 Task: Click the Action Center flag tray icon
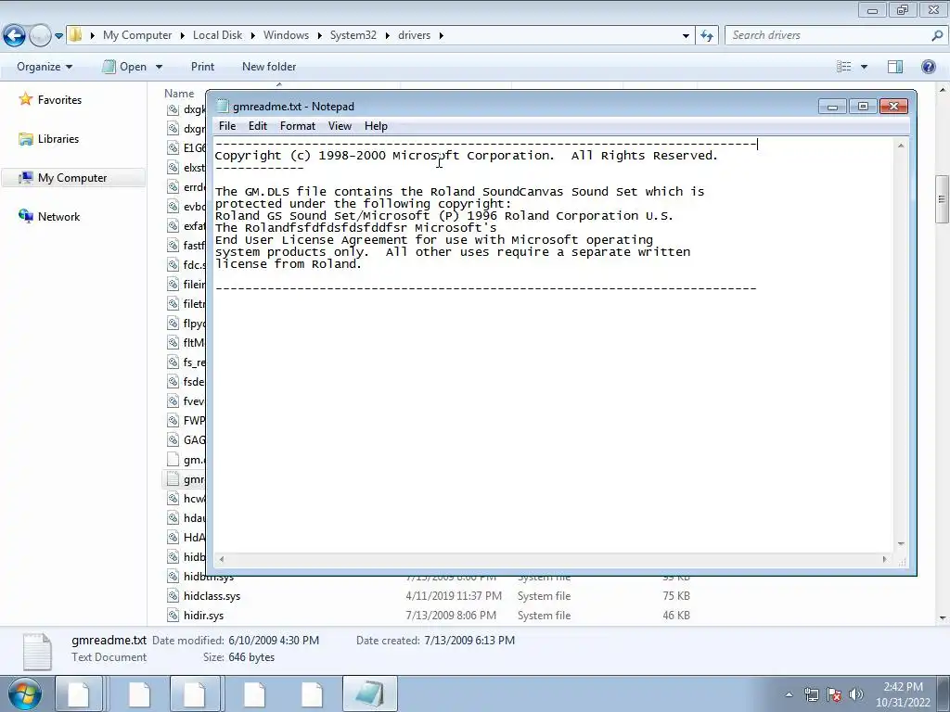[834, 694]
